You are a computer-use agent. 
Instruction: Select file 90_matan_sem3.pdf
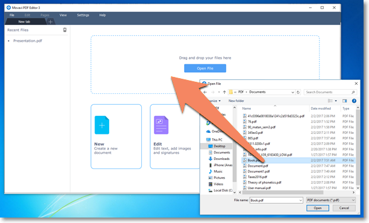click(x=262, y=127)
